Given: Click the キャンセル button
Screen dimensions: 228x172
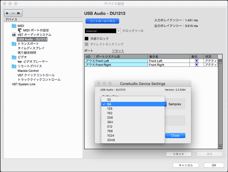Looking at the screenshot, I should coord(186,165).
